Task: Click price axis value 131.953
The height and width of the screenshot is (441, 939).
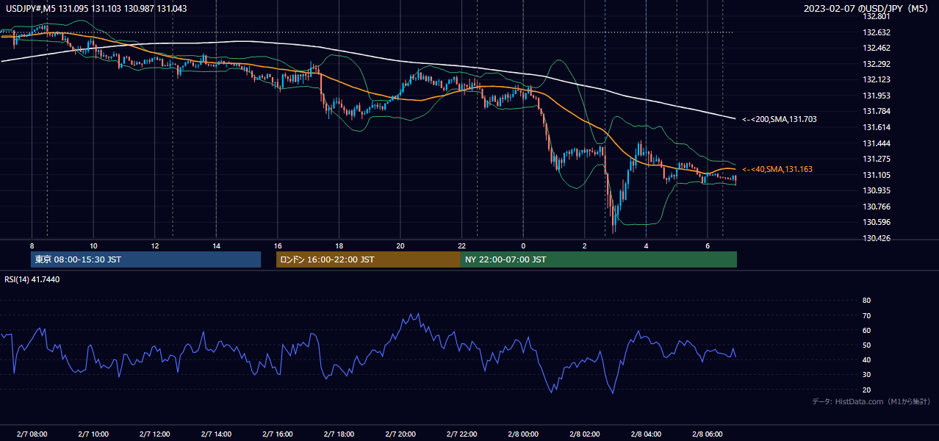Action: [877, 96]
